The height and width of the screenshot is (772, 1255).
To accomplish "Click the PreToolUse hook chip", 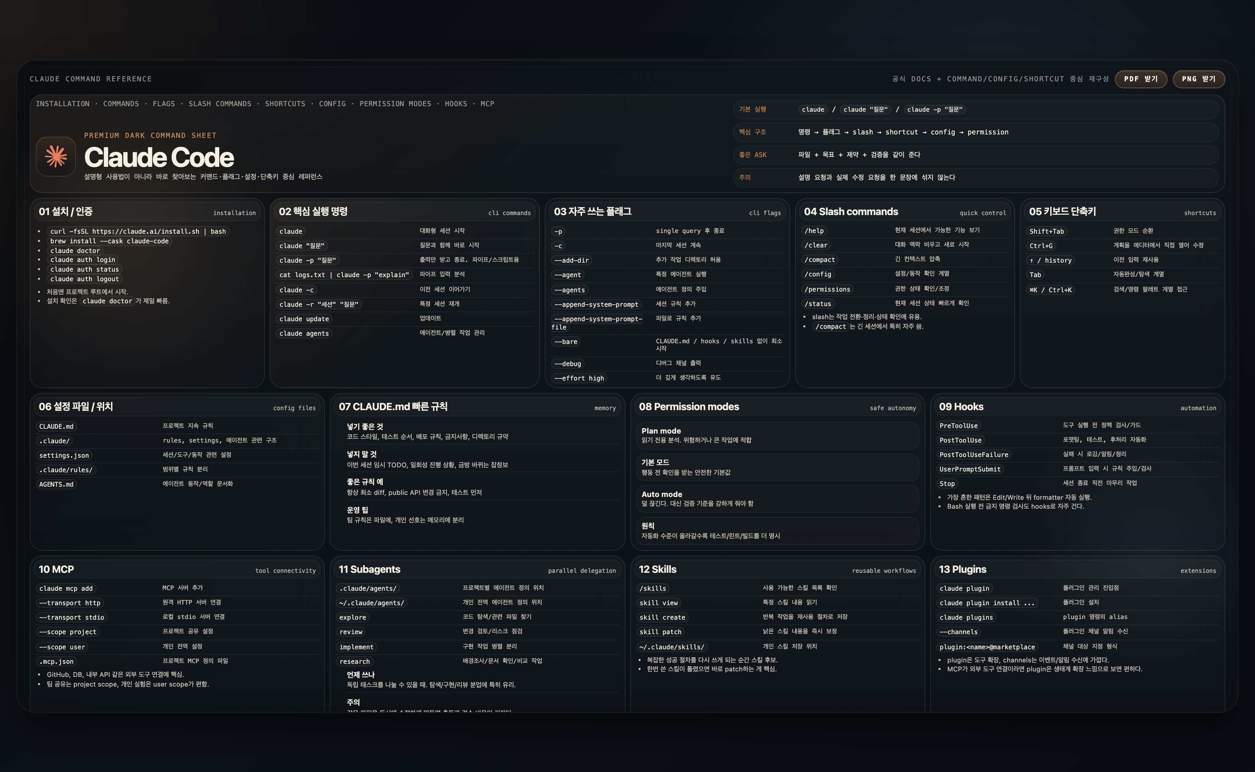I will 958,426.
